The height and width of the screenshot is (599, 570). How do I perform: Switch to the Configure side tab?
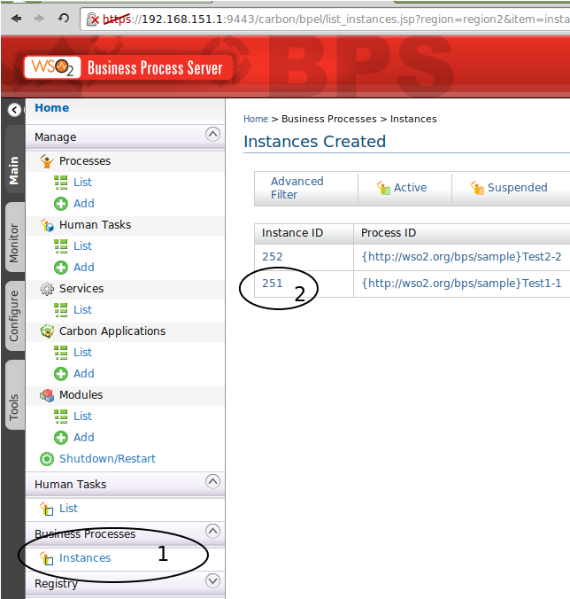click(x=14, y=315)
